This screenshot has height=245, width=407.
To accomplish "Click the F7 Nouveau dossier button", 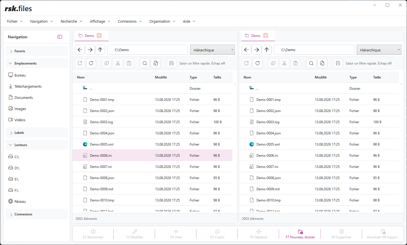I will point(300,234).
